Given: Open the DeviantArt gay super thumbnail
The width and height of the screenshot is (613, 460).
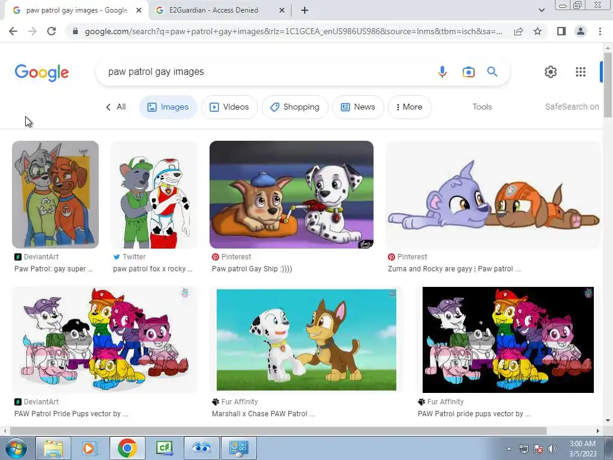Looking at the screenshot, I should [55, 195].
